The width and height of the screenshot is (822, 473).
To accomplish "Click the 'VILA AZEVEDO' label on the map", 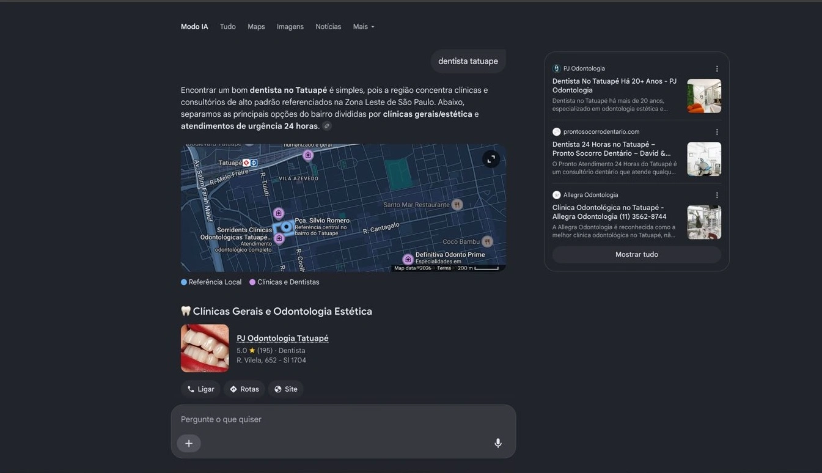I will [299, 178].
